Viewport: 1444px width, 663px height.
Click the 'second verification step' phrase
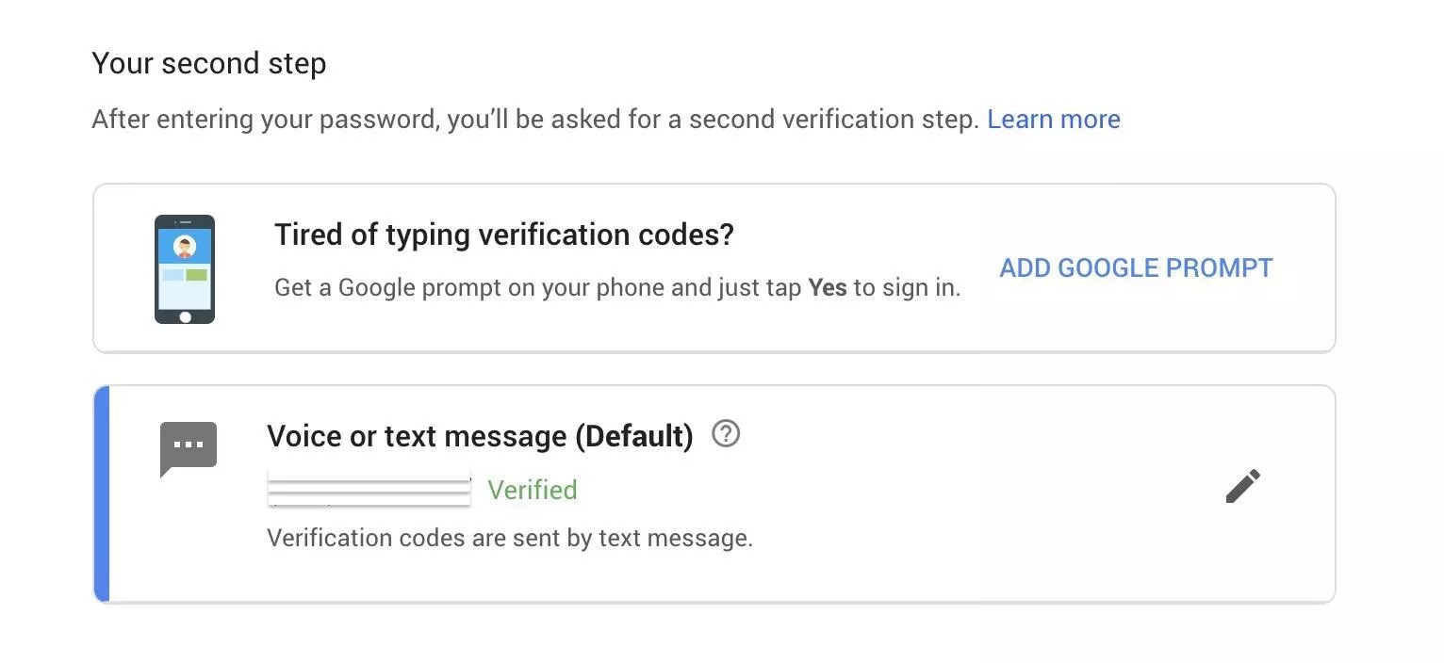tap(834, 120)
